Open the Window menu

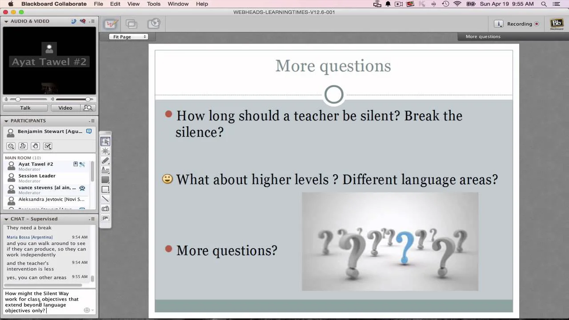[x=178, y=4]
